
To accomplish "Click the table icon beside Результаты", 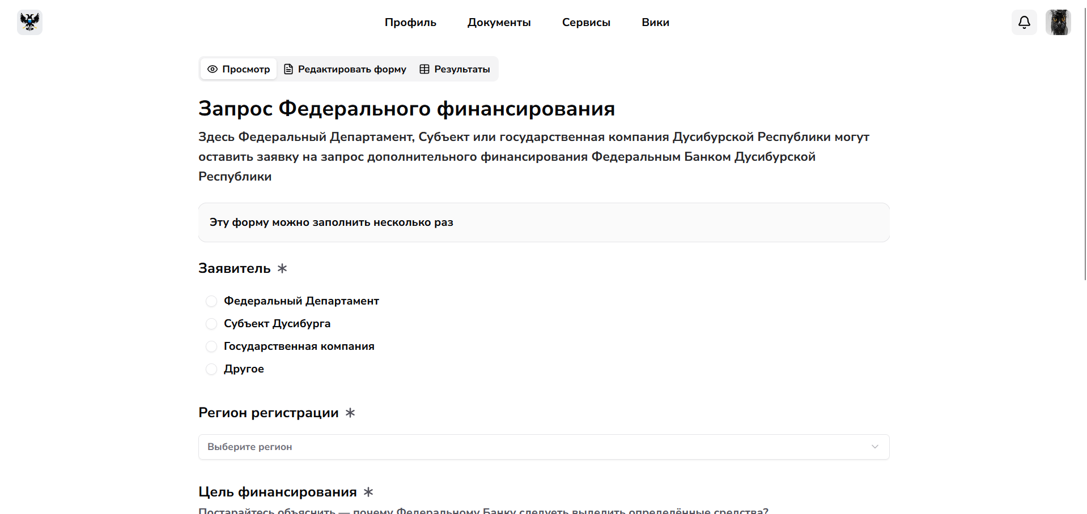I will (424, 69).
